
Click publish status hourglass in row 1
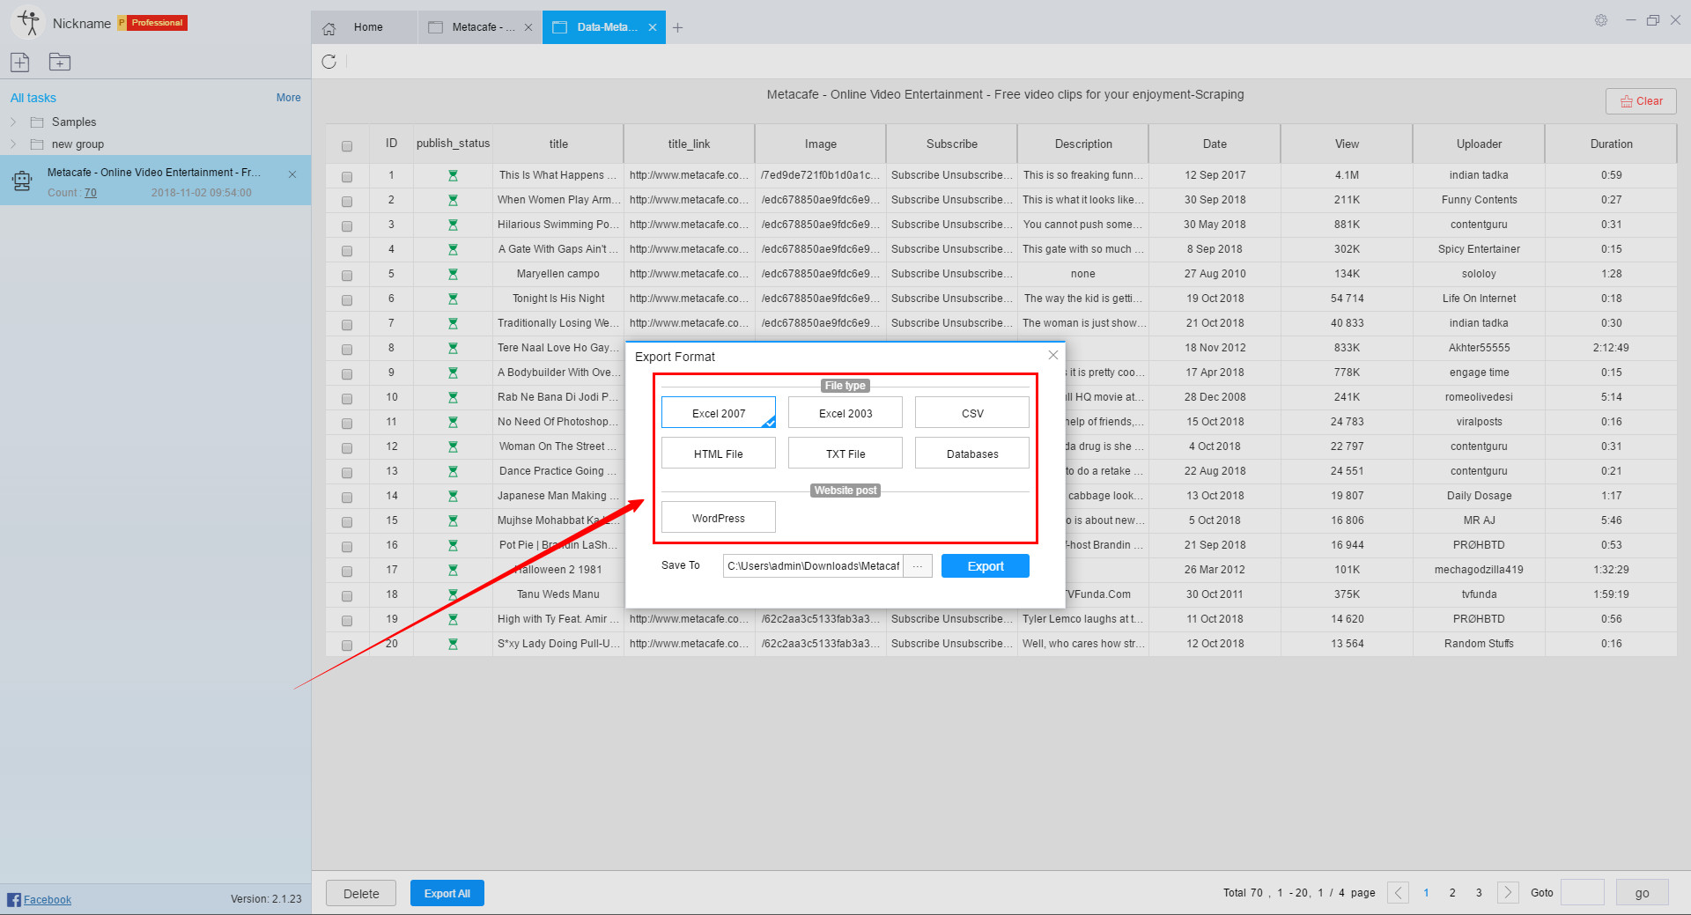click(453, 175)
